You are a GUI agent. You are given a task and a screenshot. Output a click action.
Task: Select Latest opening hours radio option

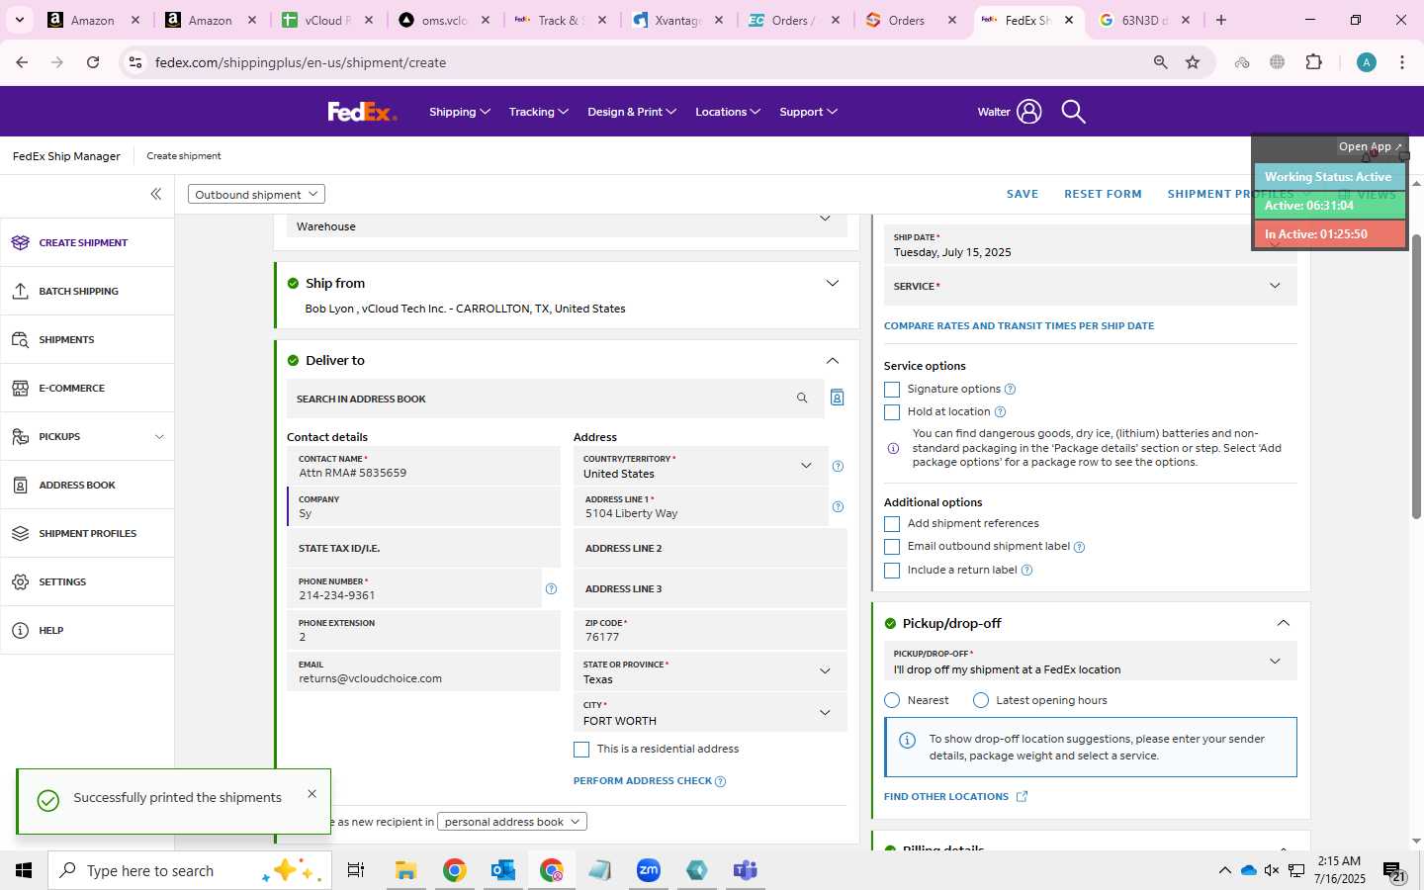tap(981, 700)
